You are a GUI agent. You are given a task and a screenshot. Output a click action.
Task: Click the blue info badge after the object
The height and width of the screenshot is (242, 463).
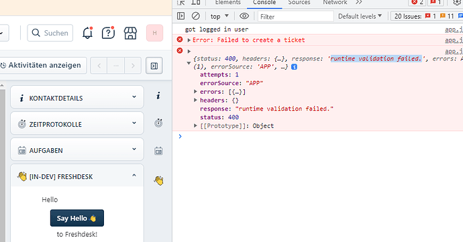[x=294, y=67]
